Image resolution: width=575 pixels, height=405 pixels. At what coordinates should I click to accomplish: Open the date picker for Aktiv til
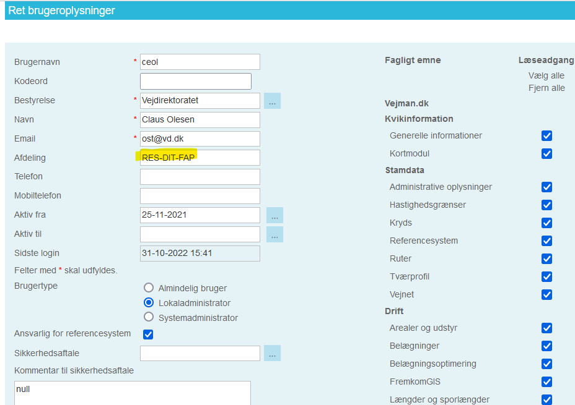pyautogui.click(x=274, y=234)
